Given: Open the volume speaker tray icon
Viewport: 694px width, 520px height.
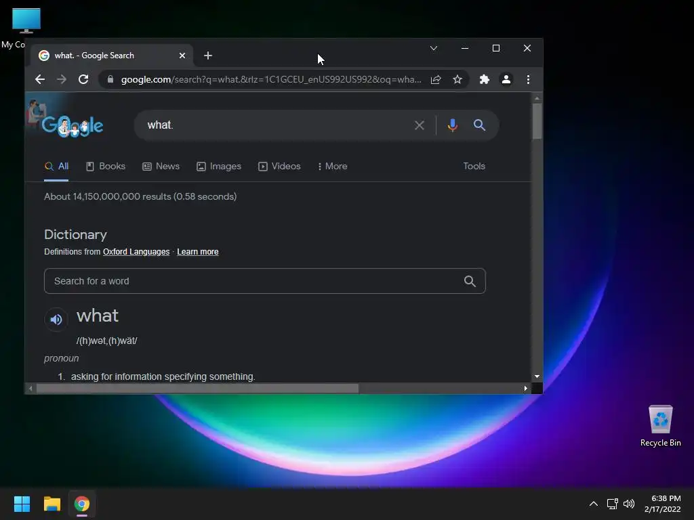Looking at the screenshot, I should (628, 504).
